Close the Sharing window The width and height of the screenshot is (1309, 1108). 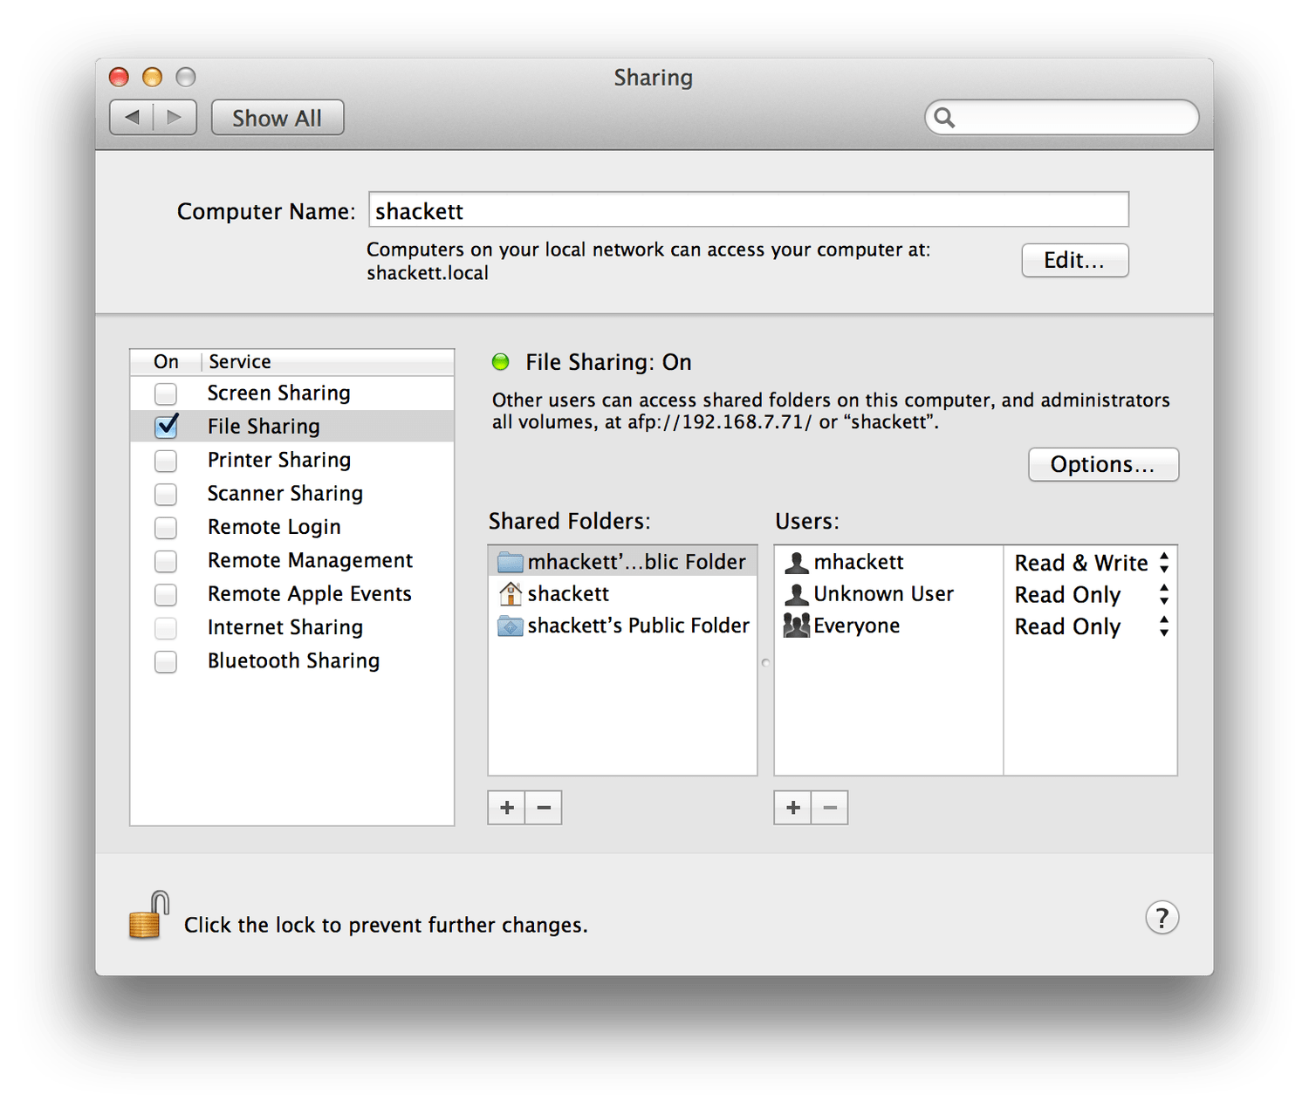coord(119,77)
